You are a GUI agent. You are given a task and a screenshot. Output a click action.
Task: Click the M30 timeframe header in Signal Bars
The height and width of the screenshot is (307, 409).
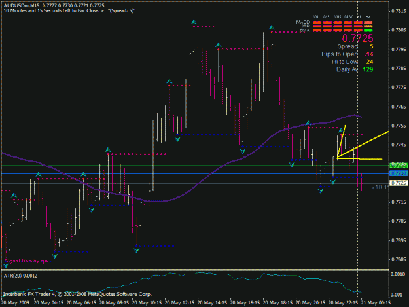tap(349, 17)
